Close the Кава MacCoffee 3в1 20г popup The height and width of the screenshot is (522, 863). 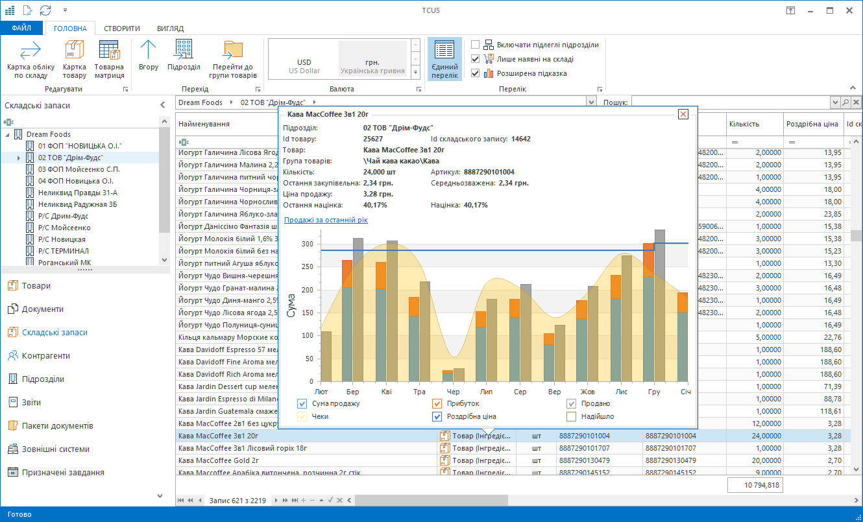click(683, 114)
